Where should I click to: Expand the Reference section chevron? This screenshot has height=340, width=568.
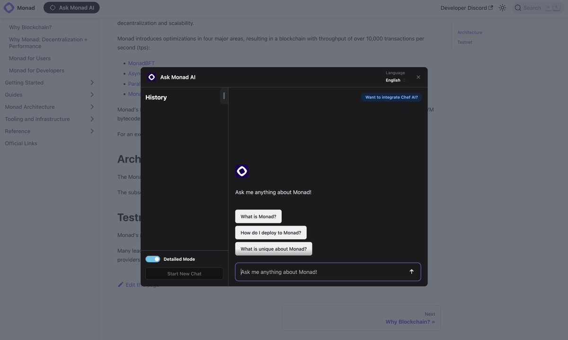click(x=92, y=131)
